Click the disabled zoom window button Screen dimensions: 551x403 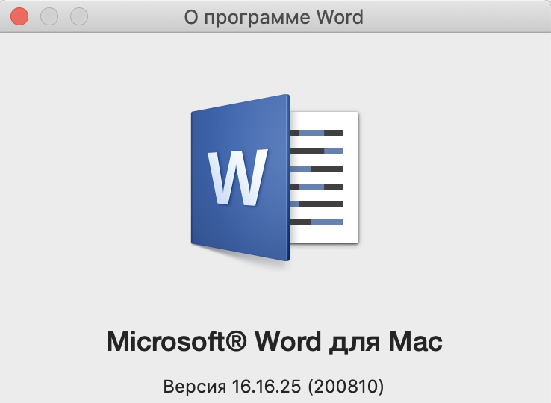79,16
